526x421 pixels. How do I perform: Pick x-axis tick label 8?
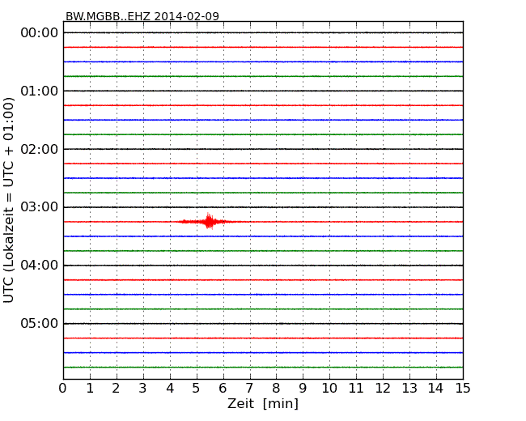(276, 389)
